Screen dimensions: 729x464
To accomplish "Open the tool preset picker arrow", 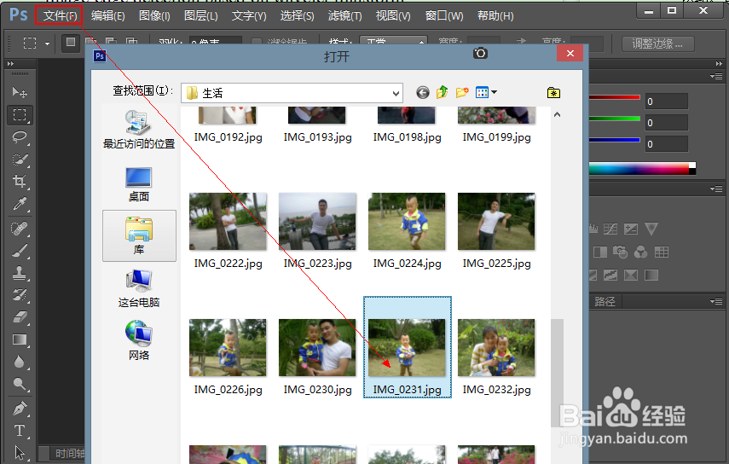I will (47, 44).
